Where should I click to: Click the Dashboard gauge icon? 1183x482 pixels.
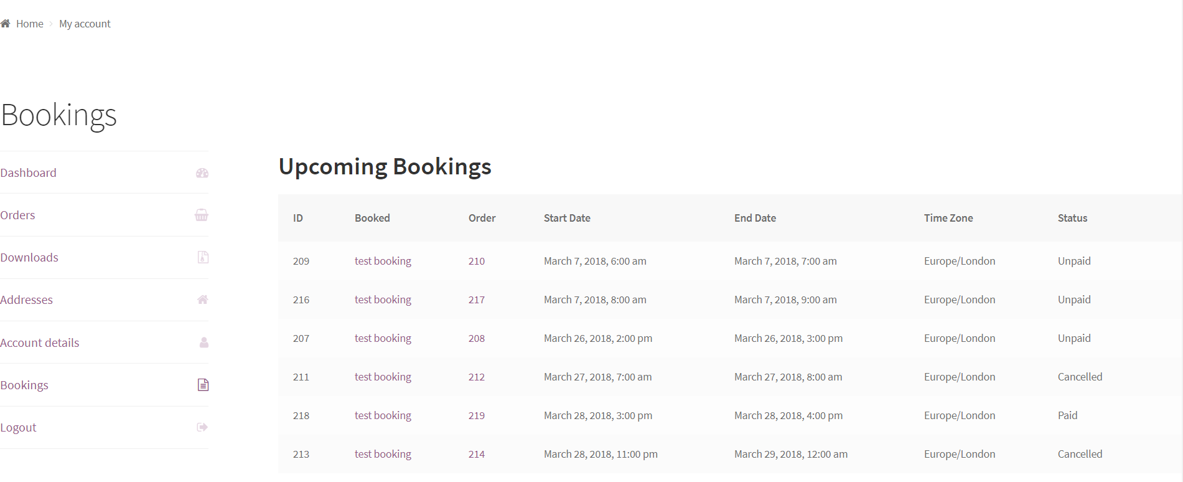[x=202, y=173]
